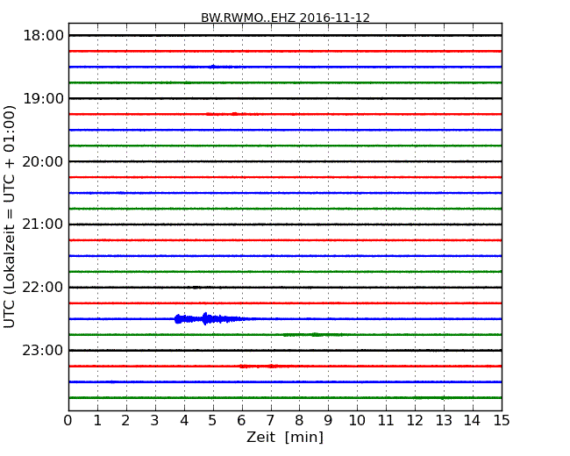Screen dimensions: 570x456
Task: Select the 20:00 time tick label
Action: tap(43, 161)
